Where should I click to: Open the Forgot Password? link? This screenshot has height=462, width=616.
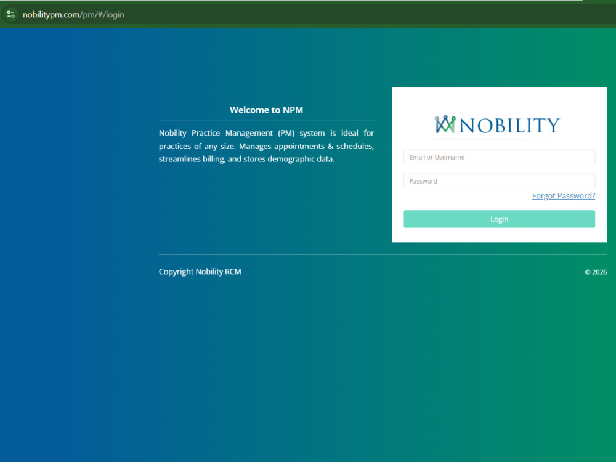pos(564,196)
